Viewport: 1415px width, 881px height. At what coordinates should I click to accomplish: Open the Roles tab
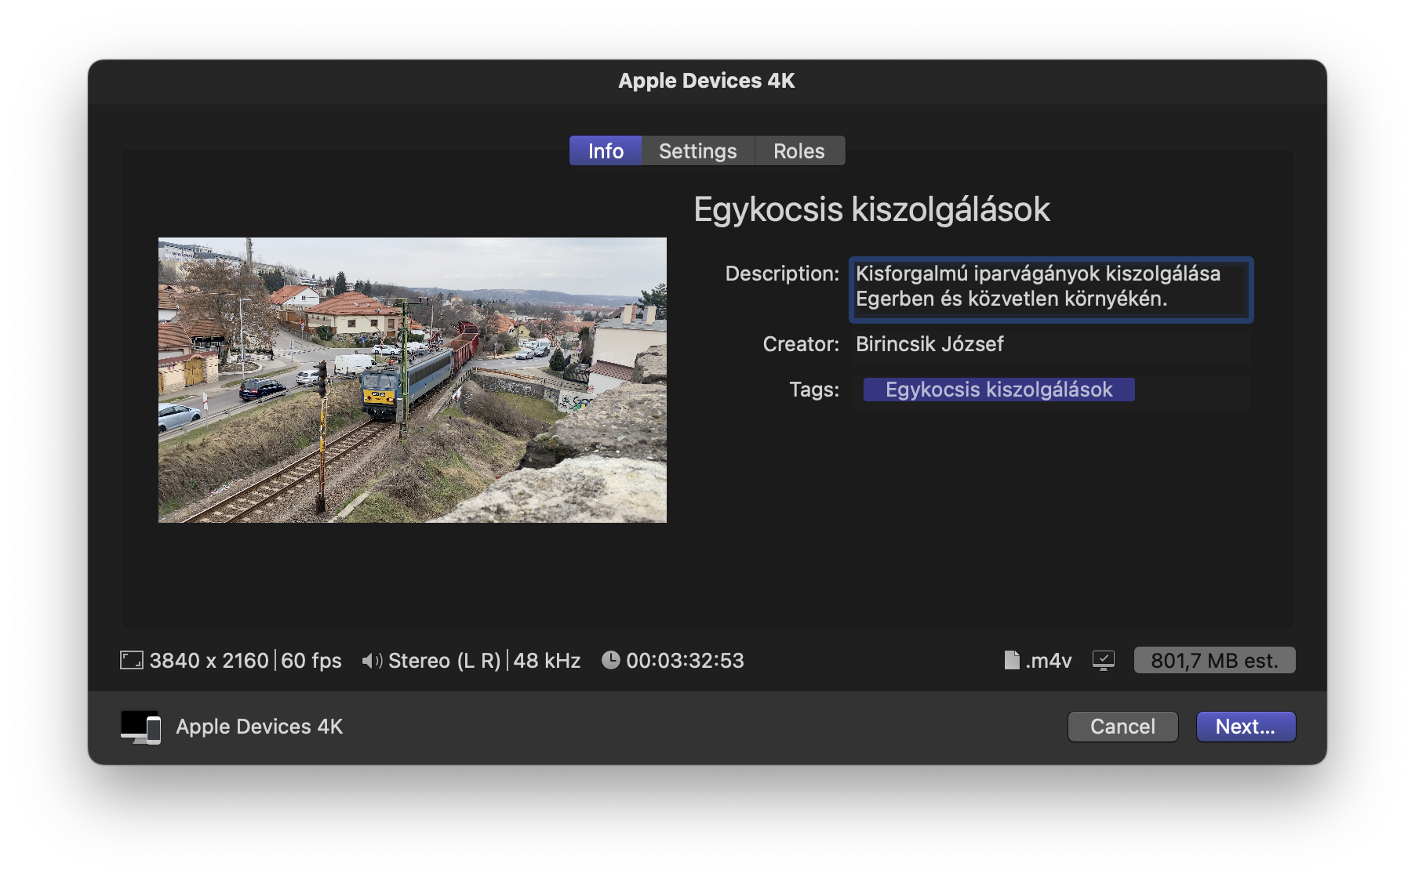click(x=799, y=150)
